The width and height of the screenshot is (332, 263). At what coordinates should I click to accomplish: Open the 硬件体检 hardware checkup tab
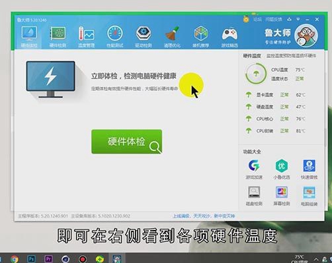pos(29,37)
